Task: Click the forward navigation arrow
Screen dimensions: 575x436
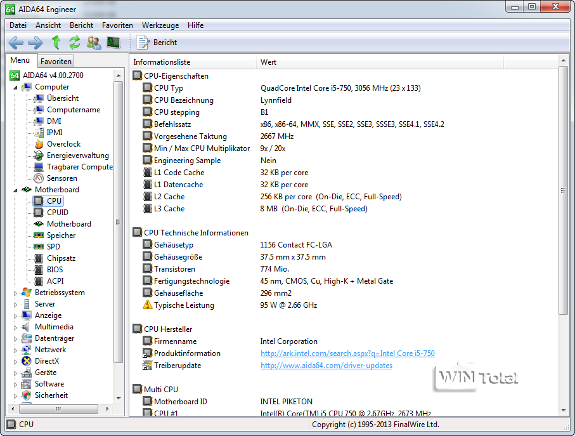Action: [x=36, y=43]
